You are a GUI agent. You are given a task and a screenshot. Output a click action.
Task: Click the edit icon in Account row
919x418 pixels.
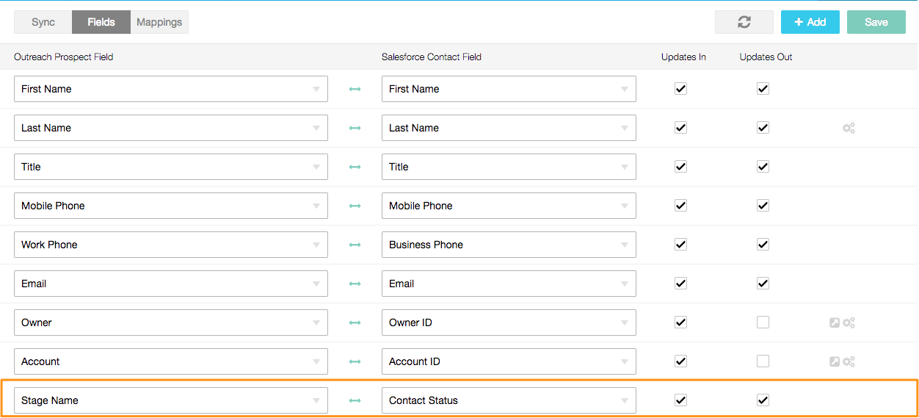(x=835, y=361)
